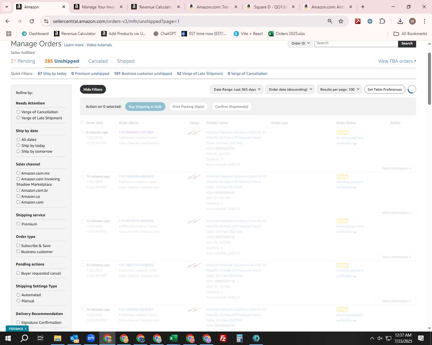Select Automated shipping settings radio
This screenshot has height=345, width=432.
pyautogui.click(x=18, y=295)
